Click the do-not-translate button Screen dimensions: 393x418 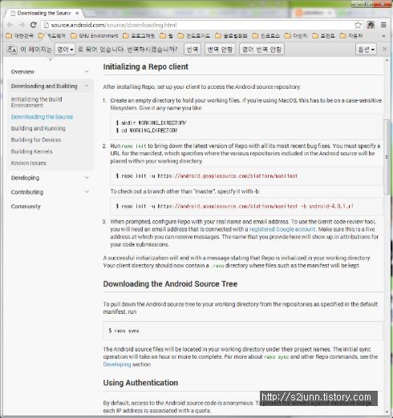[x=220, y=50]
